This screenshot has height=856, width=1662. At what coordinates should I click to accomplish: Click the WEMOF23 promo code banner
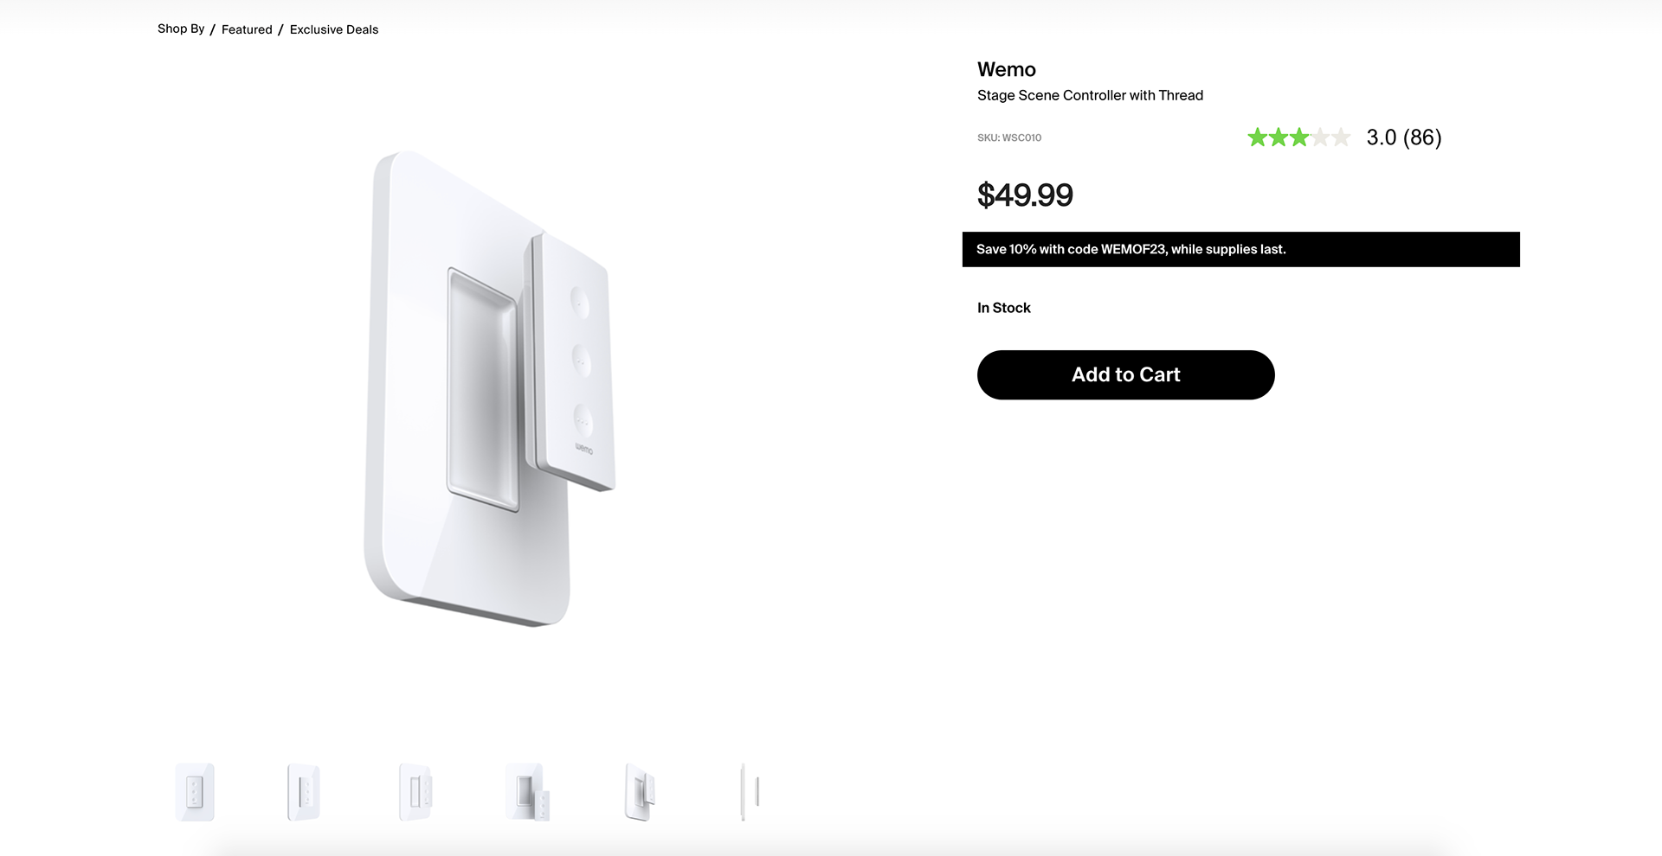[x=1240, y=249]
